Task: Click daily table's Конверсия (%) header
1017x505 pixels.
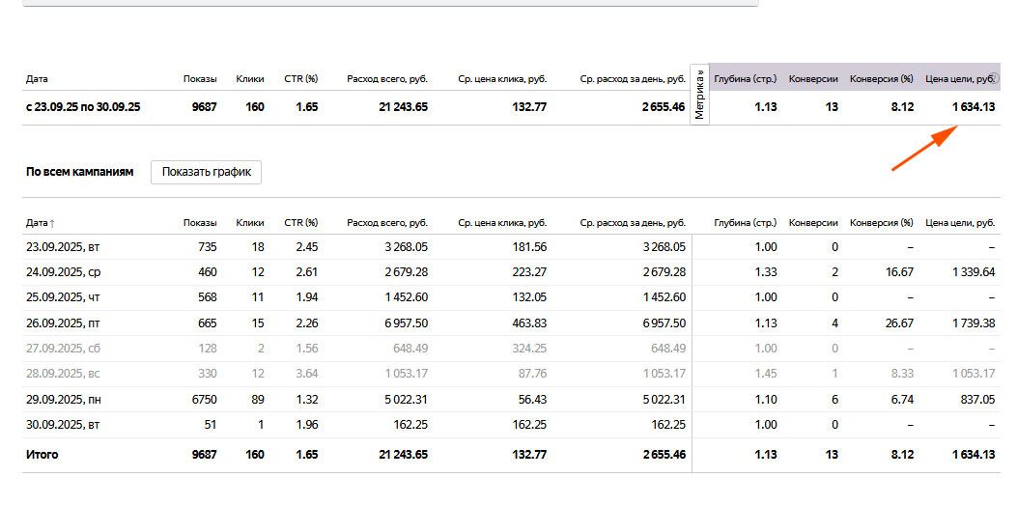Action: pyautogui.click(x=881, y=223)
